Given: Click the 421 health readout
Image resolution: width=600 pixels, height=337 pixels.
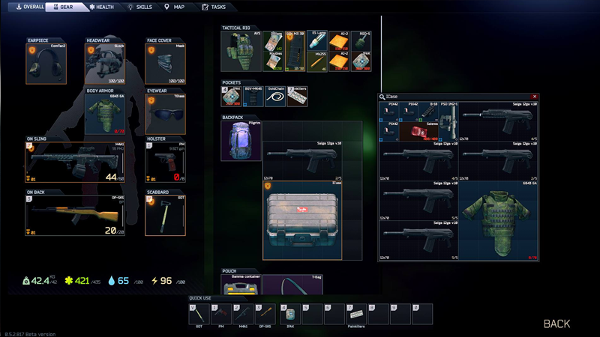Looking at the screenshot, I should (82, 281).
